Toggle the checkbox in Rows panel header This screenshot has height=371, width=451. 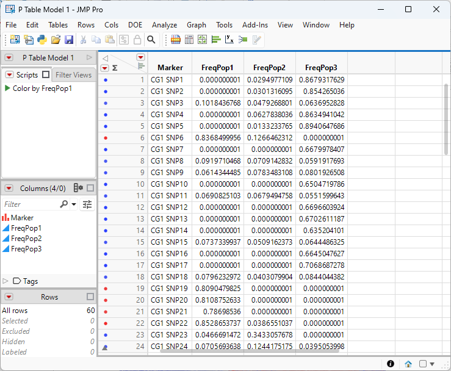tap(90, 297)
